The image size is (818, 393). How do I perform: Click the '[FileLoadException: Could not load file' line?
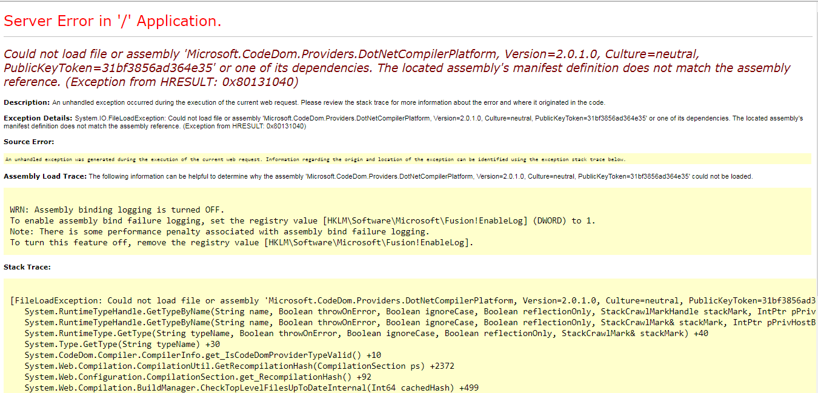click(x=413, y=300)
